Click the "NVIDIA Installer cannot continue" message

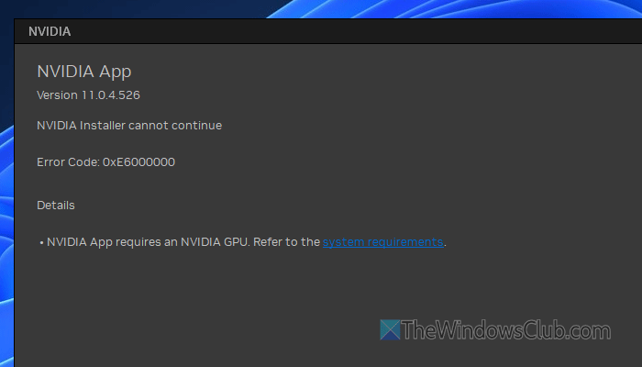[x=129, y=125]
